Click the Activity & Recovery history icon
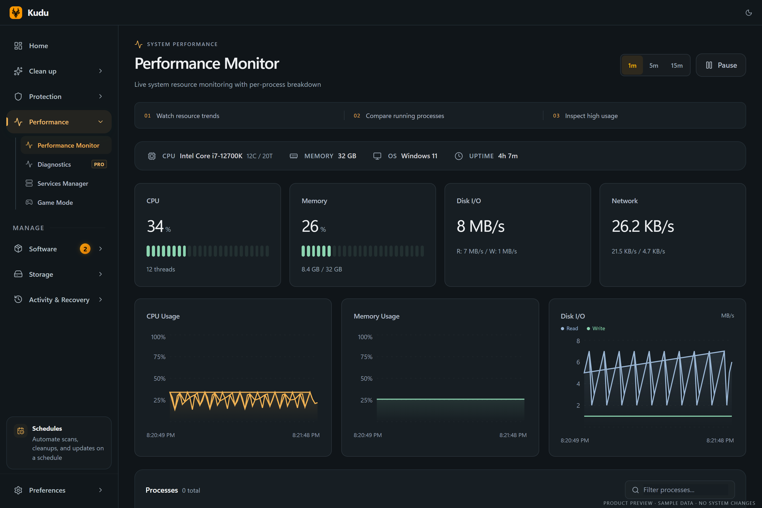The height and width of the screenshot is (508, 762). (18, 299)
